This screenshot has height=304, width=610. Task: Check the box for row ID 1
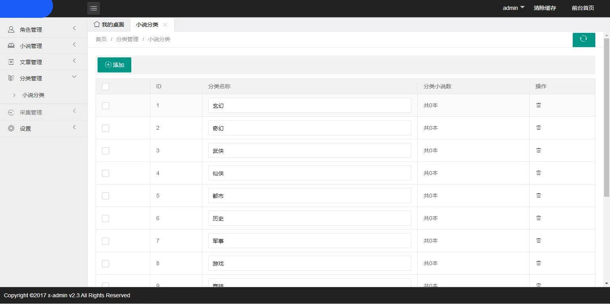coord(106,106)
